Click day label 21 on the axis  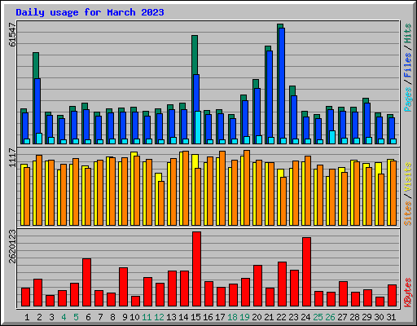269,317
